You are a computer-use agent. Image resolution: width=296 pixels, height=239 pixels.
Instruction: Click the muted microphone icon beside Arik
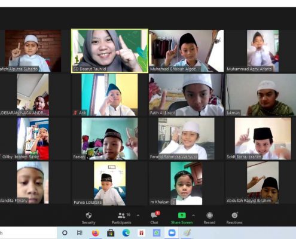[75, 113]
